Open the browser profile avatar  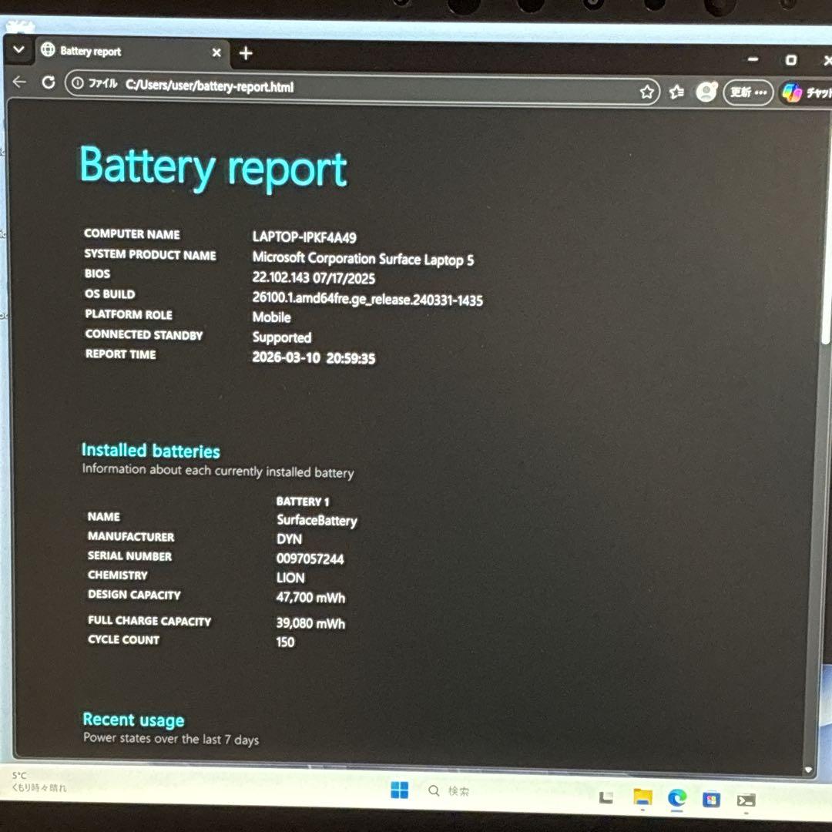coord(706,92)
